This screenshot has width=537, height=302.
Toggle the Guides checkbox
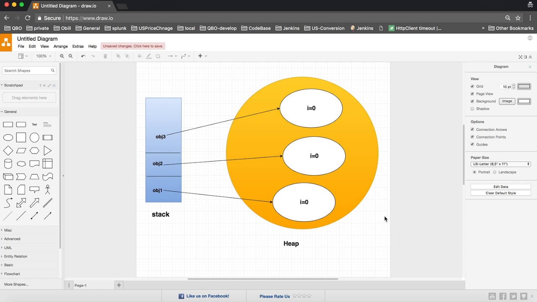(x=472, y=144)
